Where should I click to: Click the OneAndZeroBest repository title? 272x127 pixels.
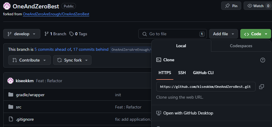pos(36,6)
